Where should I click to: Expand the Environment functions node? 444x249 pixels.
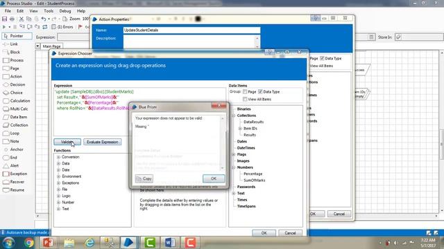tap(58, 176)
